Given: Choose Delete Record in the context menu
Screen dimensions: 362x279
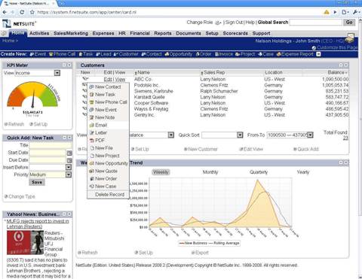Looking at the screenshot, I should (x=108, y=195).
